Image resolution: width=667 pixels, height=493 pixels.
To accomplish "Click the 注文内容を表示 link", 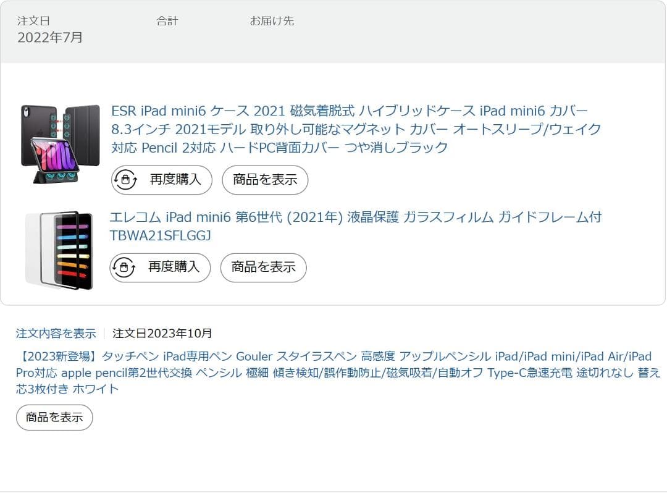I will [56, 333].
